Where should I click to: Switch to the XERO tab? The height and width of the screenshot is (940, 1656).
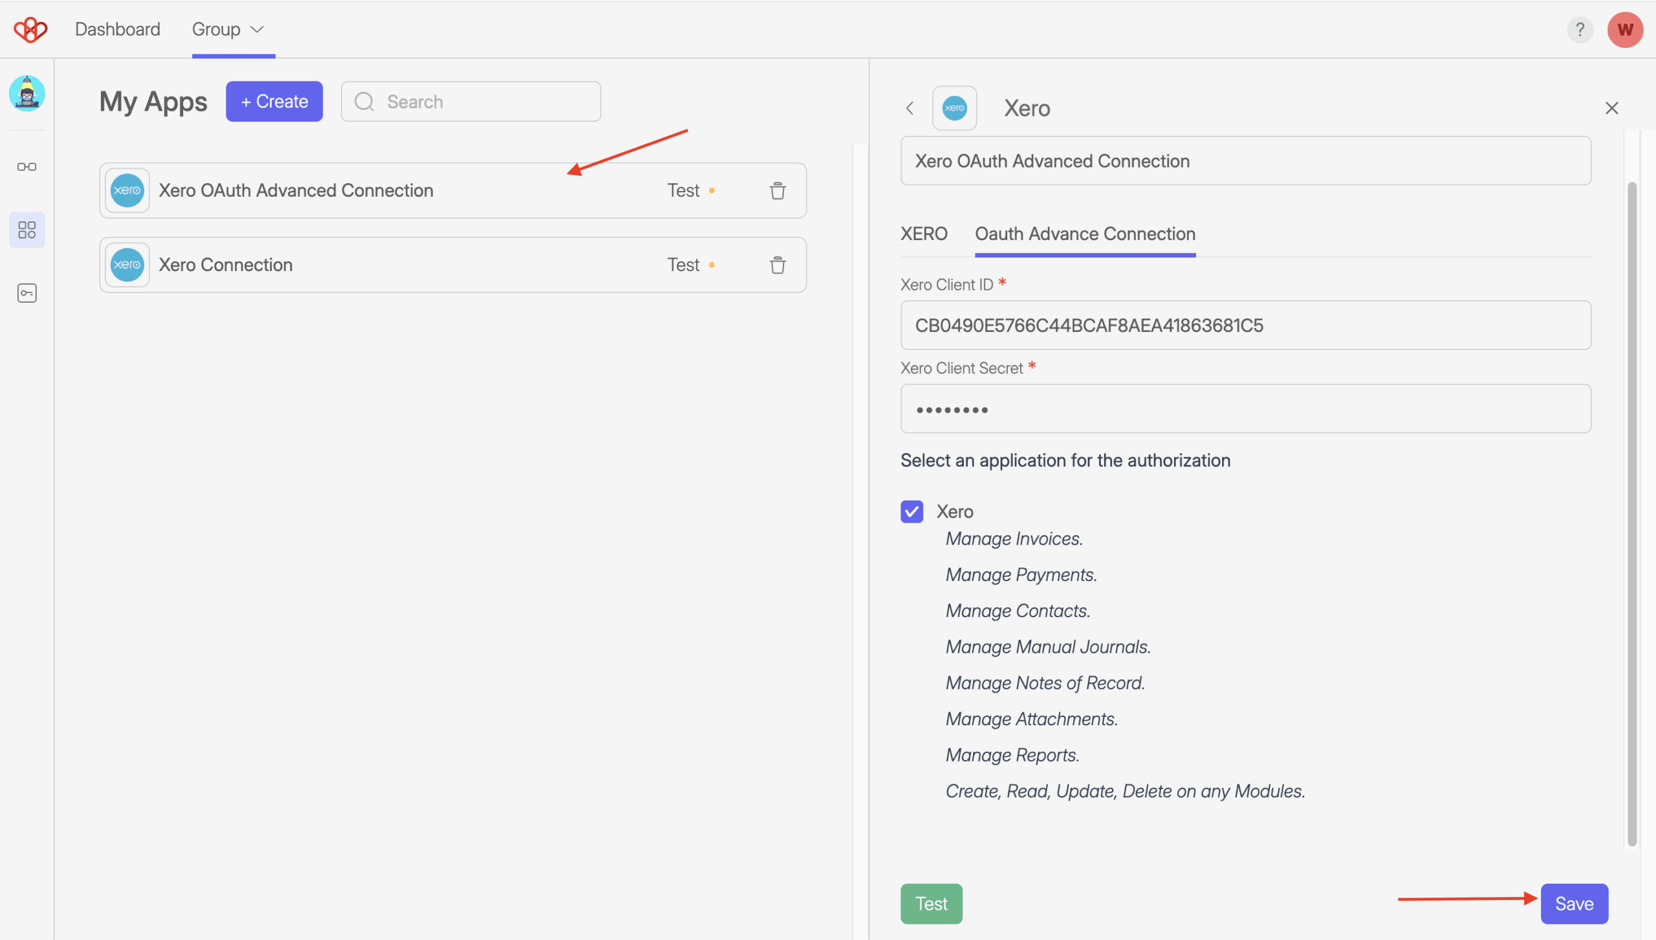point(924,234)
